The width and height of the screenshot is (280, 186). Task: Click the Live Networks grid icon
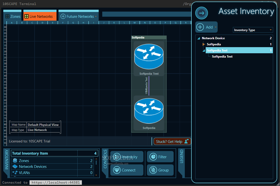tap(26, 17)
